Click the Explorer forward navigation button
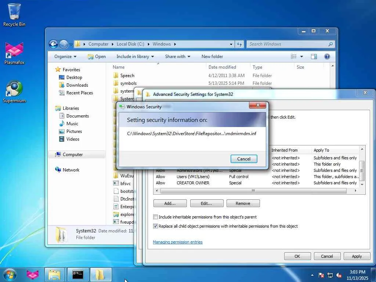The width and height of the screenshot is (376, 282). pos(64,44)
